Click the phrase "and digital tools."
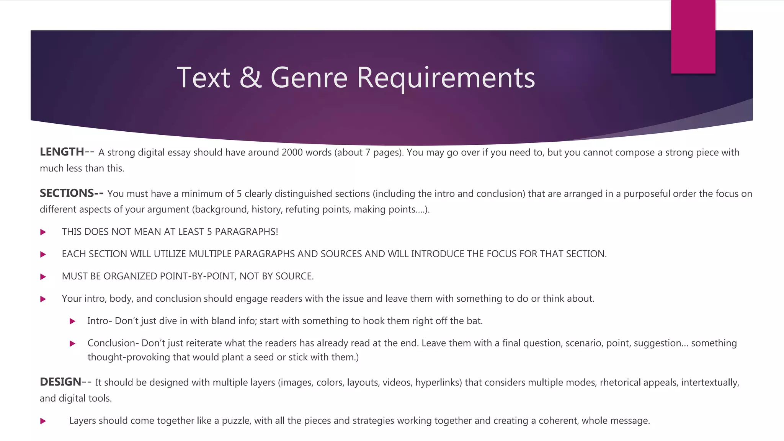This screenshot has height=441, width=784. [76, 398]
